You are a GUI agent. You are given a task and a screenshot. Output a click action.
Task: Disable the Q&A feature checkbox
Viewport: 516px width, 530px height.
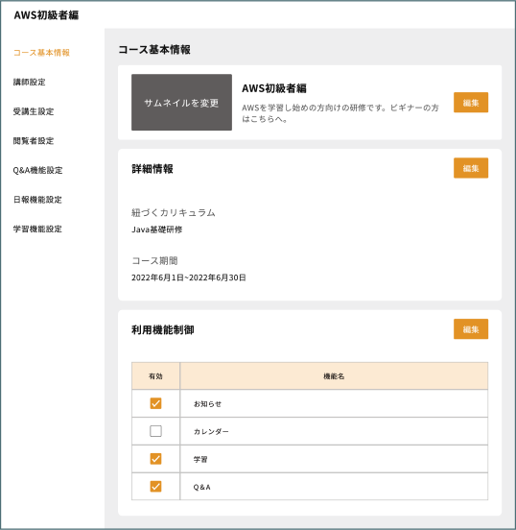(155, 487)
